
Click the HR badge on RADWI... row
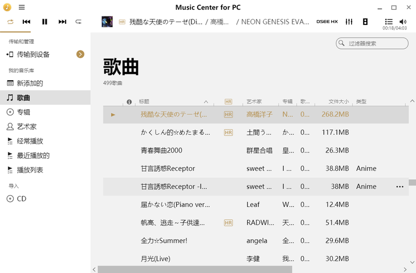tap(228, 223)
